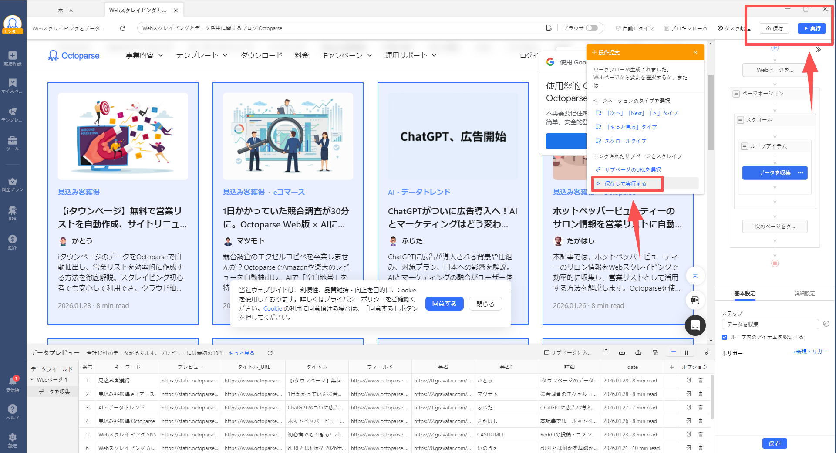This screenshot has height=453, width=836.
Task: Open the chat support bubble
Action: point(695,325)
